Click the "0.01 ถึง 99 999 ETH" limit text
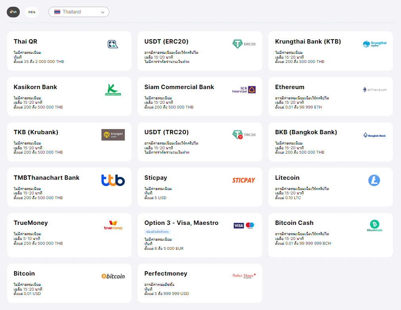Screen dimensions: 401x310 coord(304,107)
